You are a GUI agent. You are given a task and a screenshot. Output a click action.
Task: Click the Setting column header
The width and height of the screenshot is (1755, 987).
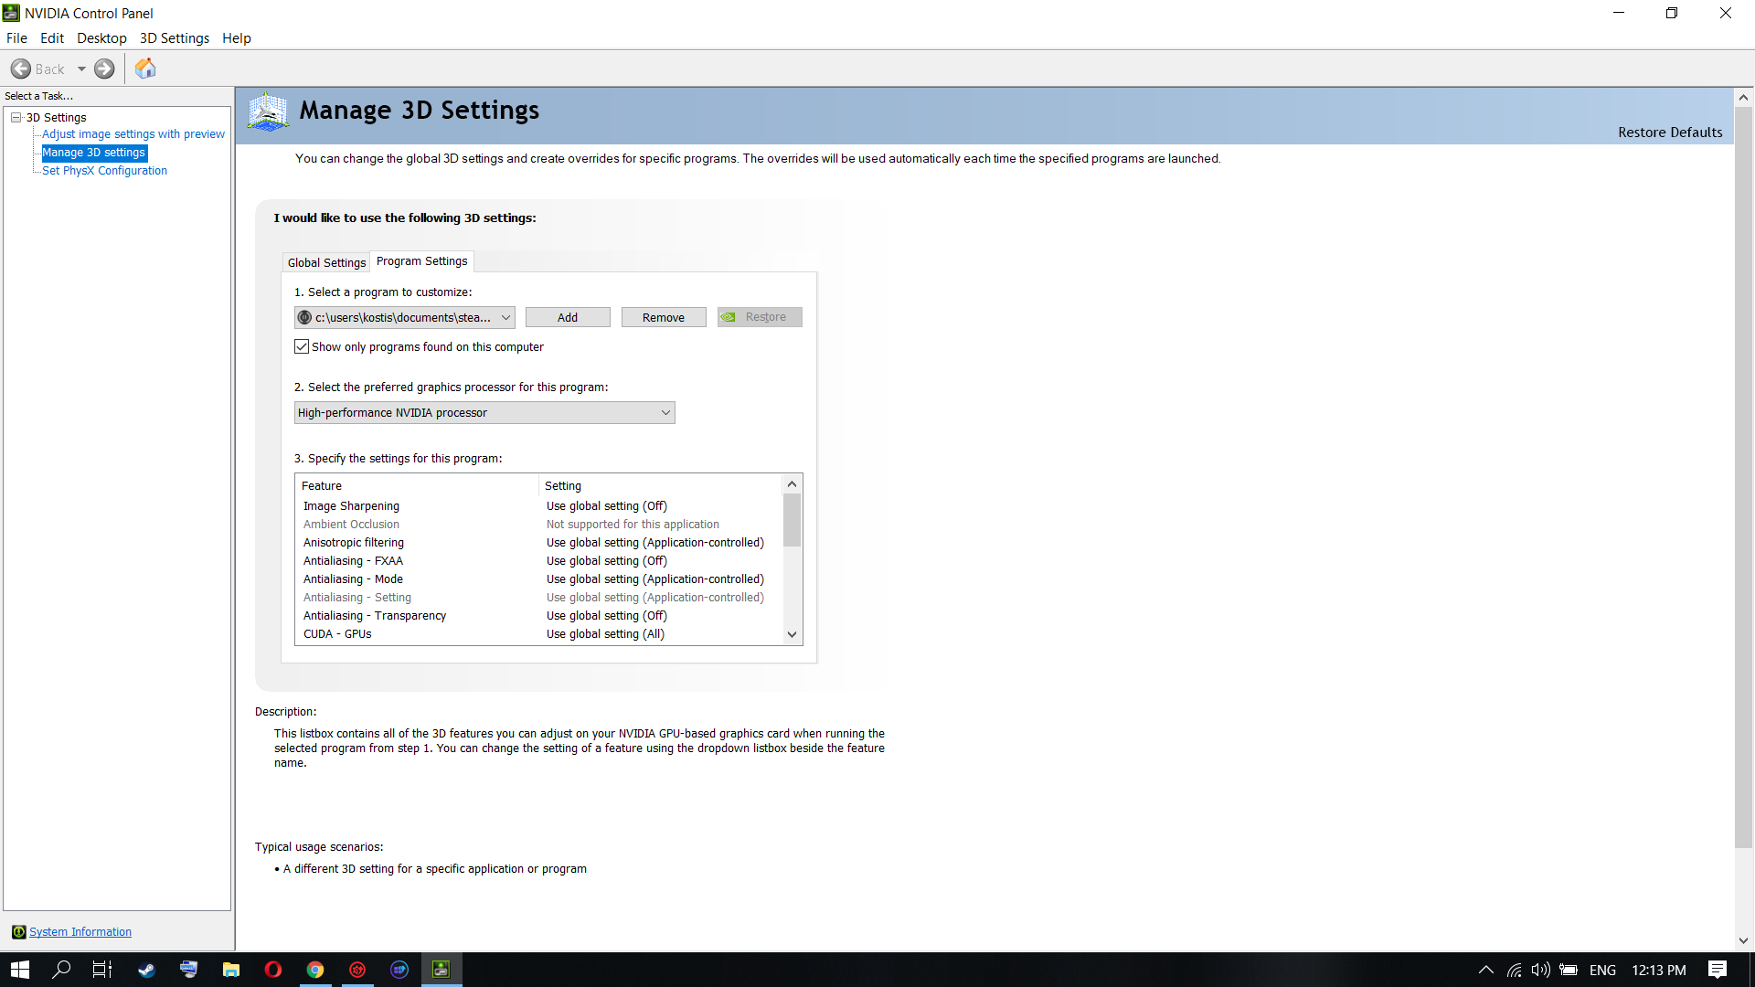coord(661,486)
